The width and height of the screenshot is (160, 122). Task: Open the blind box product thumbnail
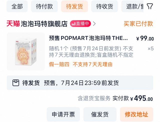[x=26, y=51]
